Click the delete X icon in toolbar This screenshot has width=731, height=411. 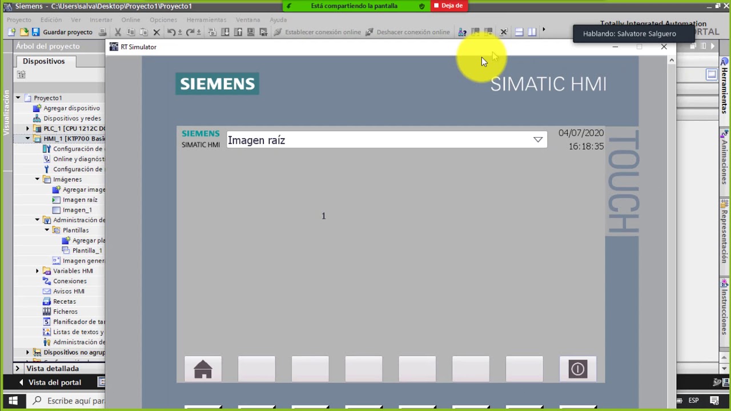(156, 32)
